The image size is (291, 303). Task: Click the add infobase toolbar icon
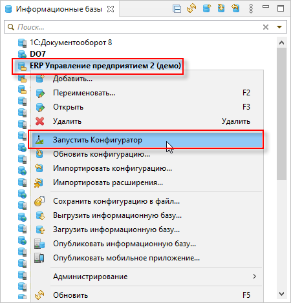207,8
